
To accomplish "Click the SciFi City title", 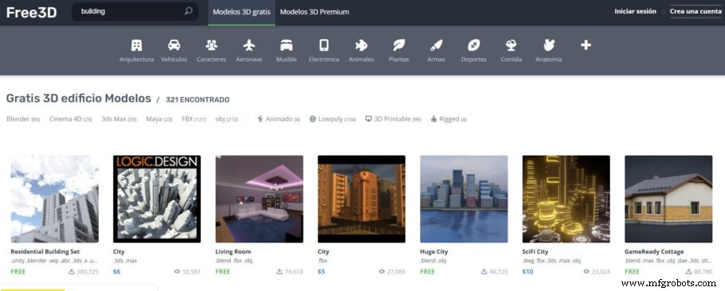I will (535, 252).
